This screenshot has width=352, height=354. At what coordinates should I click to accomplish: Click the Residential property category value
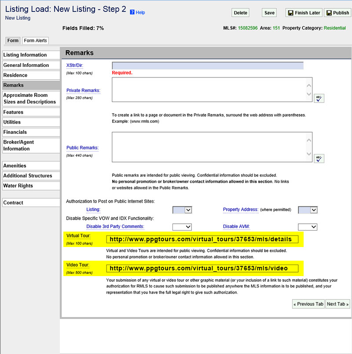335,28
